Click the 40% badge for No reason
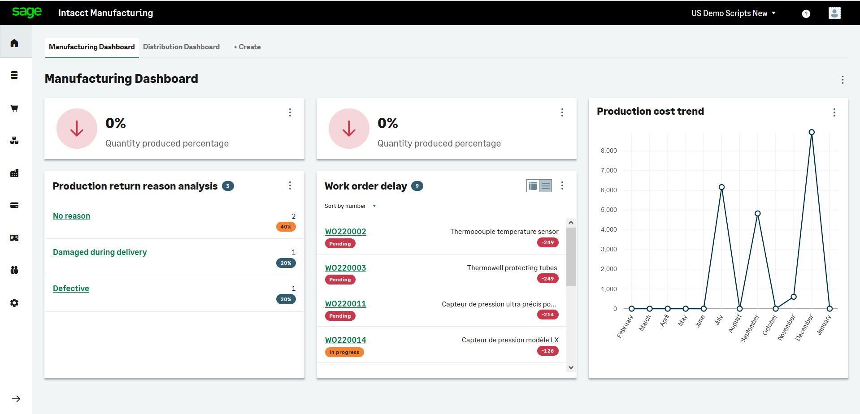Screen dimensions: 860x414 click(x=286, y=227)
